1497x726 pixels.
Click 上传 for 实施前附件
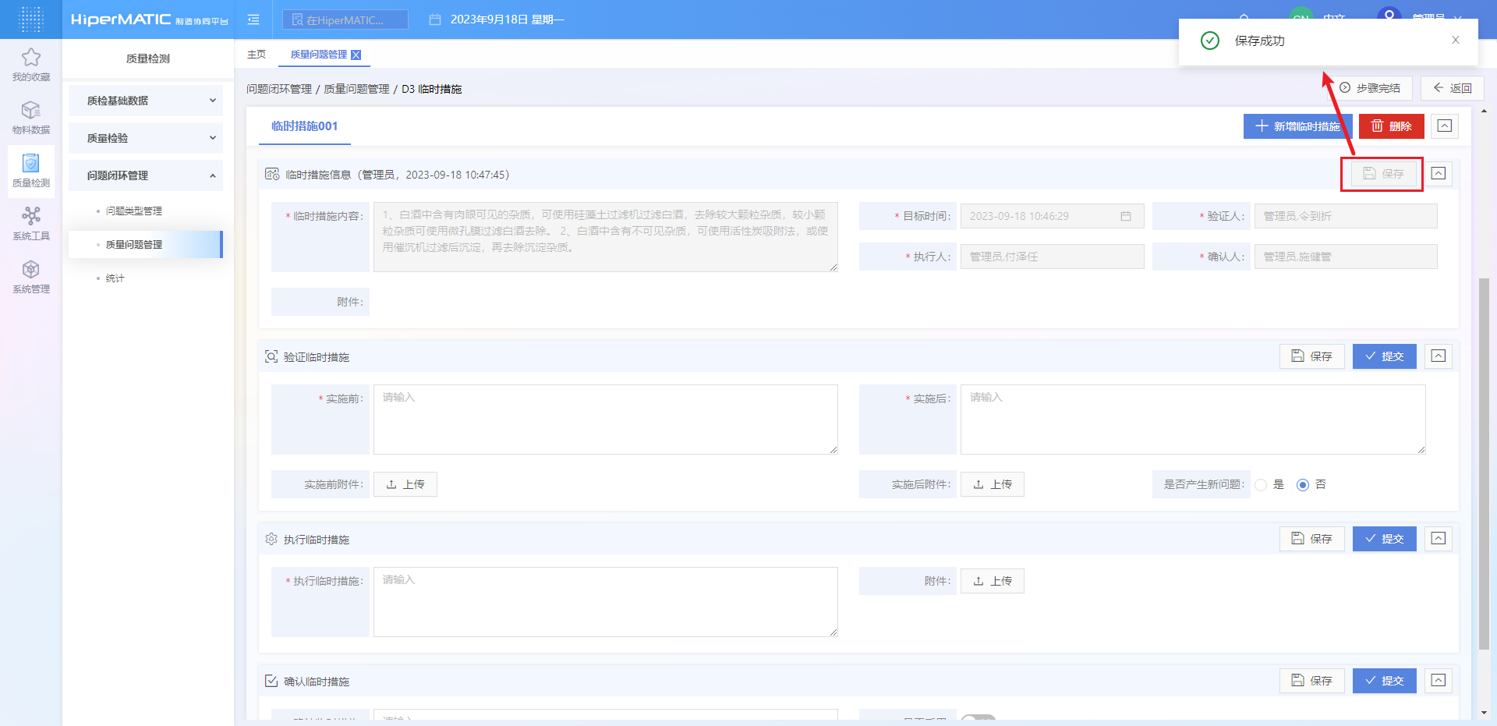pyautogui.click(x=405, y=484)
